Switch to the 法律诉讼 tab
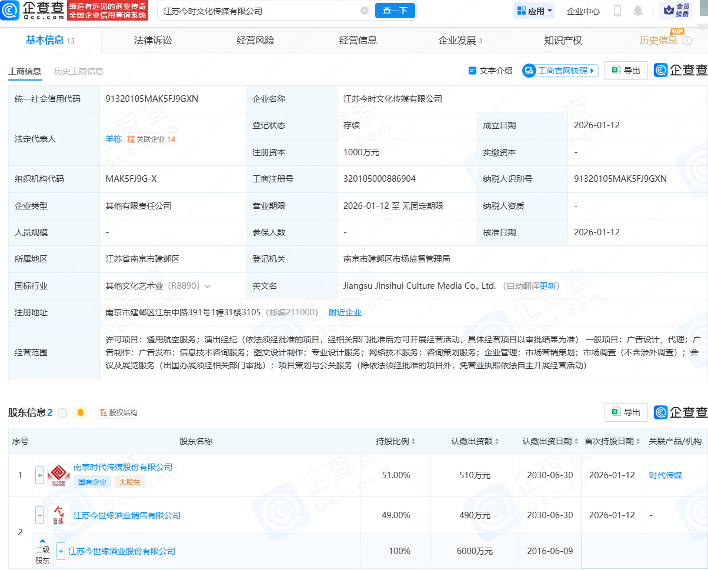Screen dimensions: 708x570 click(x=154, y=39)
